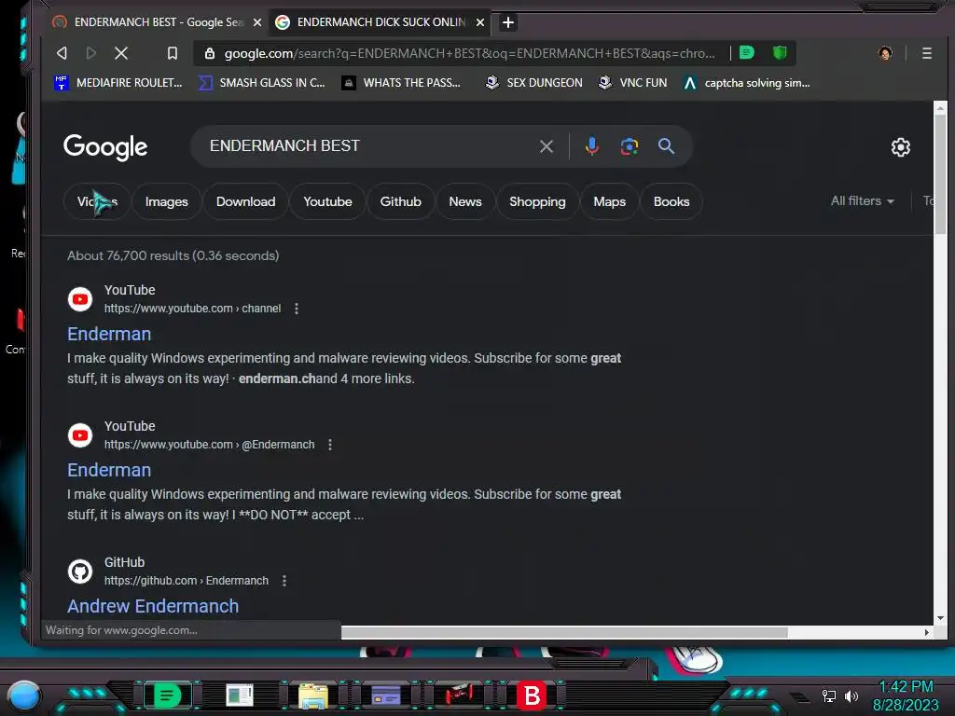Open the browser hamburger menu
This screenshot has width=955, height=716.
click(x=926, y=53)
